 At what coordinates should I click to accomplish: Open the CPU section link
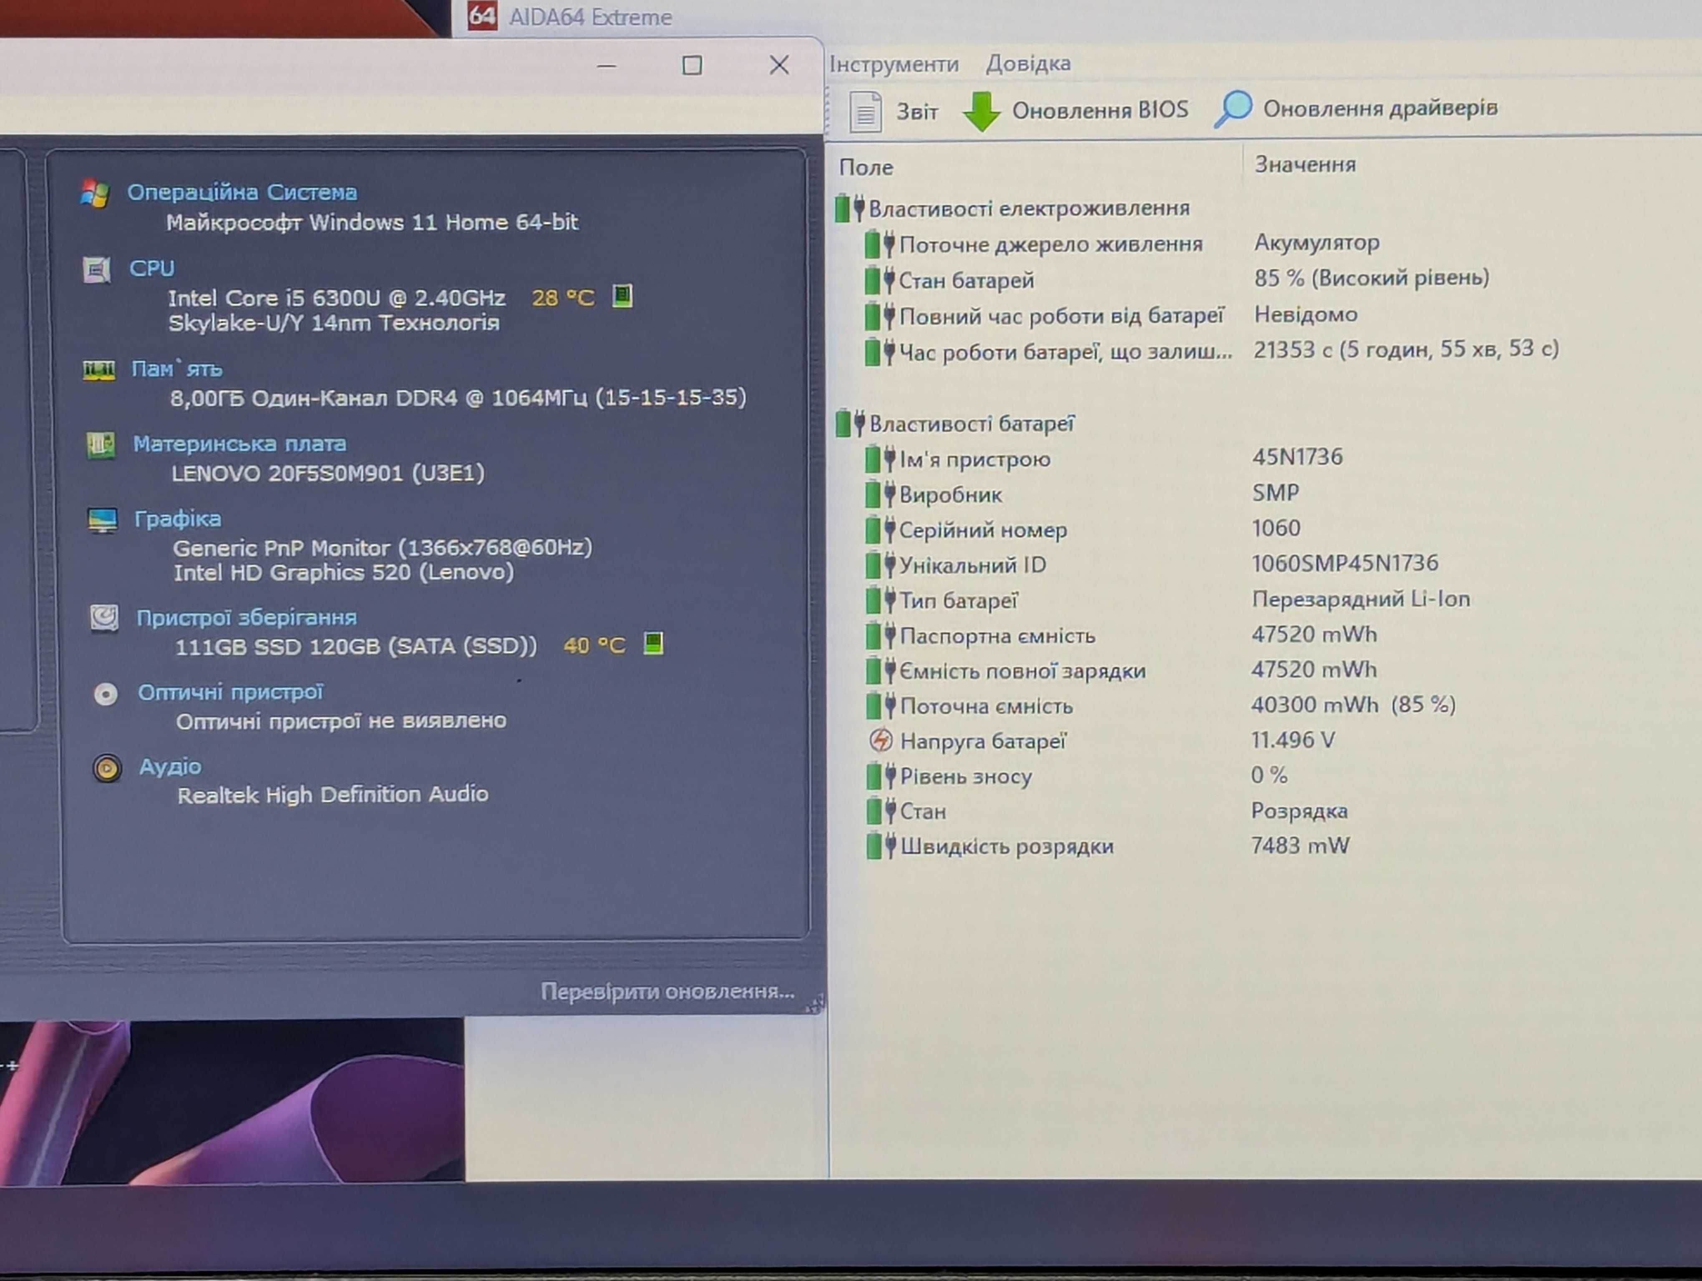tap(151, 269)
